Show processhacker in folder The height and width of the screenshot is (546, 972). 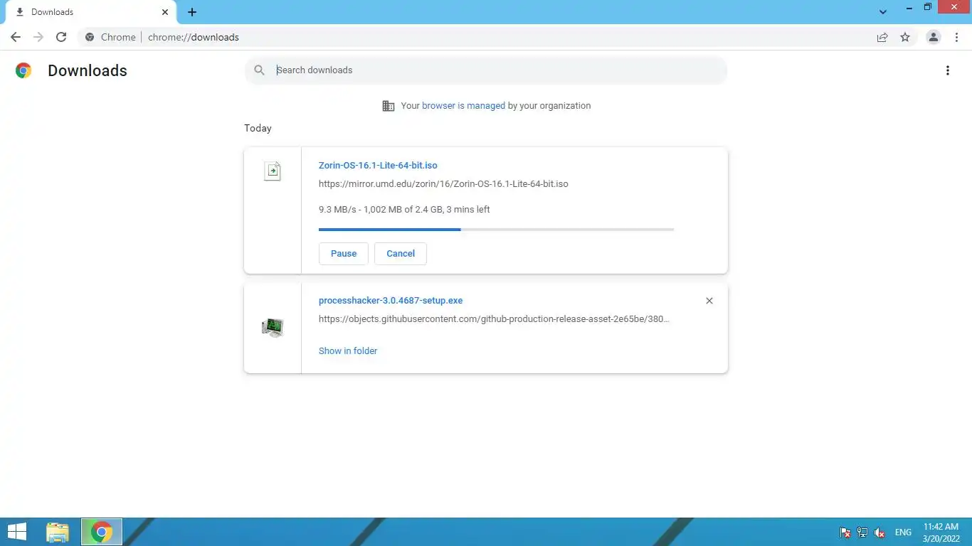click(x=348, y=350)
